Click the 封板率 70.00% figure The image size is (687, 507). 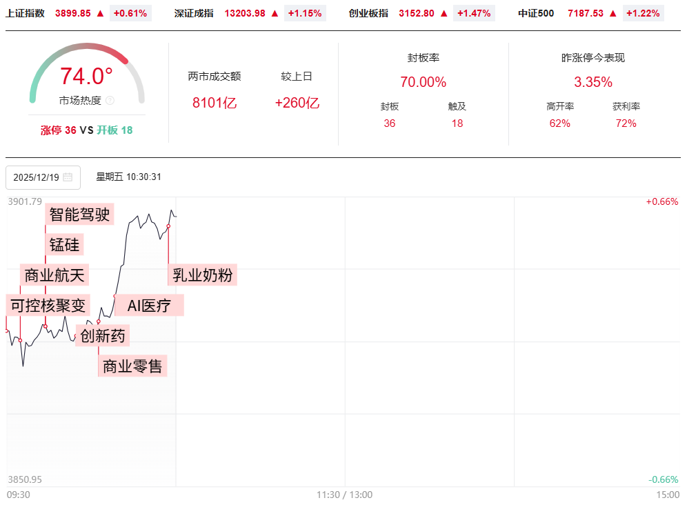tap(423, 82)
